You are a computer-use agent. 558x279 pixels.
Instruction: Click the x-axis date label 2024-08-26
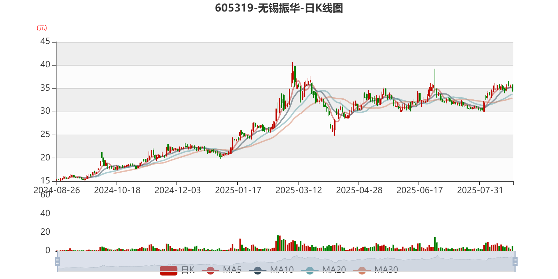[56, 190]
